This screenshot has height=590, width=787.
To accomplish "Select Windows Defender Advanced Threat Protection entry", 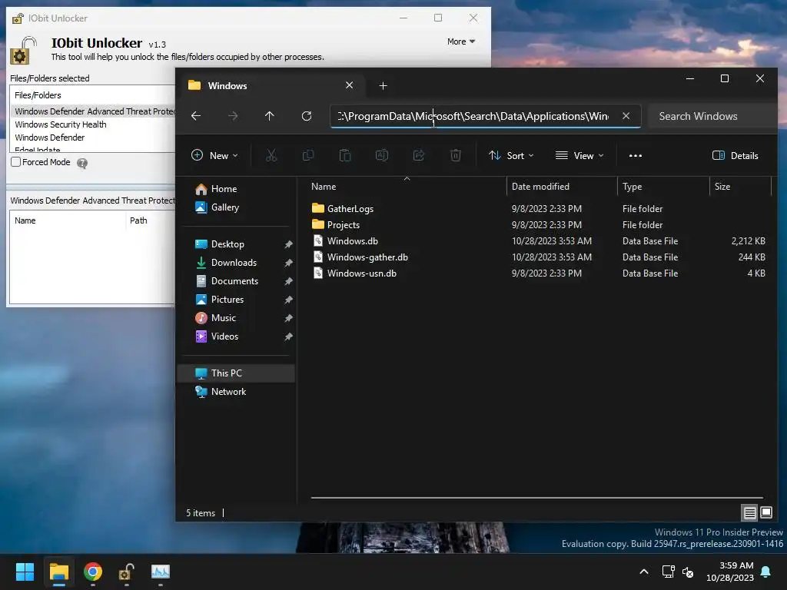I will tap(93, 111).
